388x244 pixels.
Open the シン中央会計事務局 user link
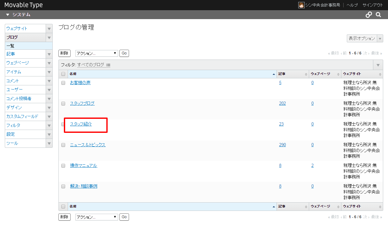(323, 5)
